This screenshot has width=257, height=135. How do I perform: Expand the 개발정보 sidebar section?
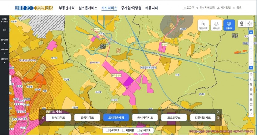pos(4,60)
